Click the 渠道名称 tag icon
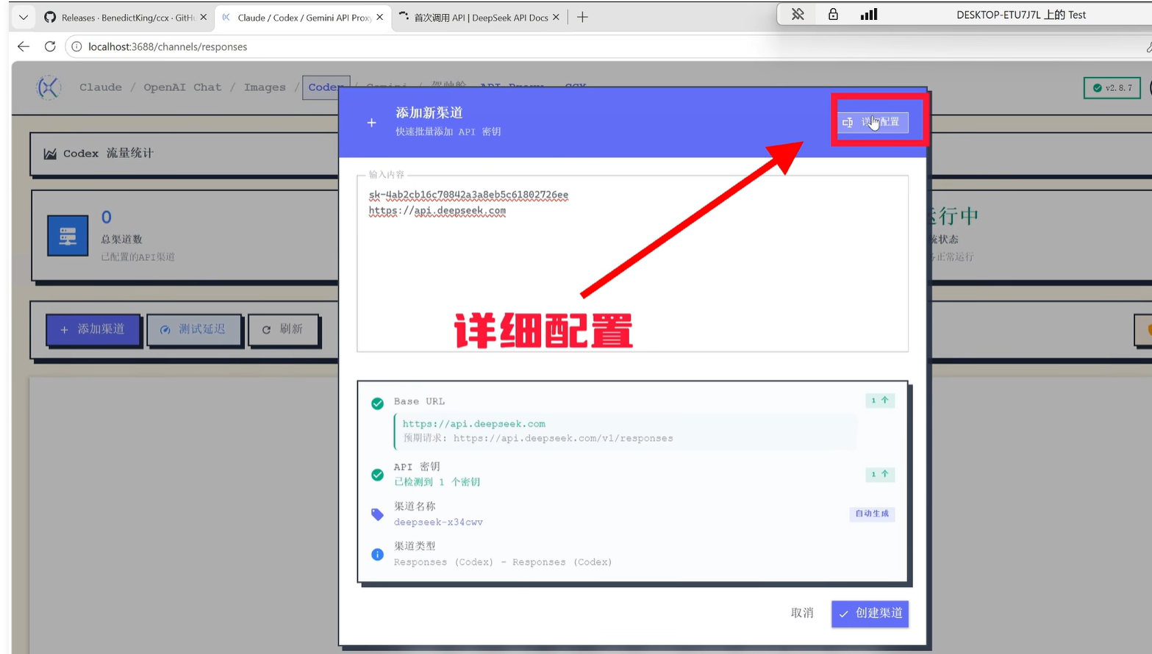The image size is (1152, 654). click(x=377, y=514)
